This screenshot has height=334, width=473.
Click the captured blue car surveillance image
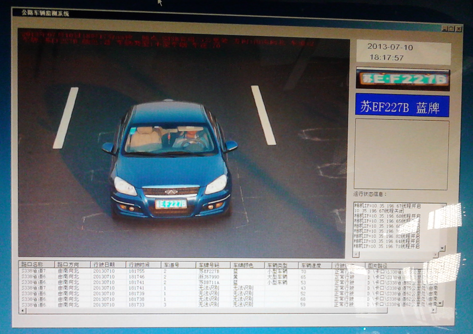tap(183, 143)
